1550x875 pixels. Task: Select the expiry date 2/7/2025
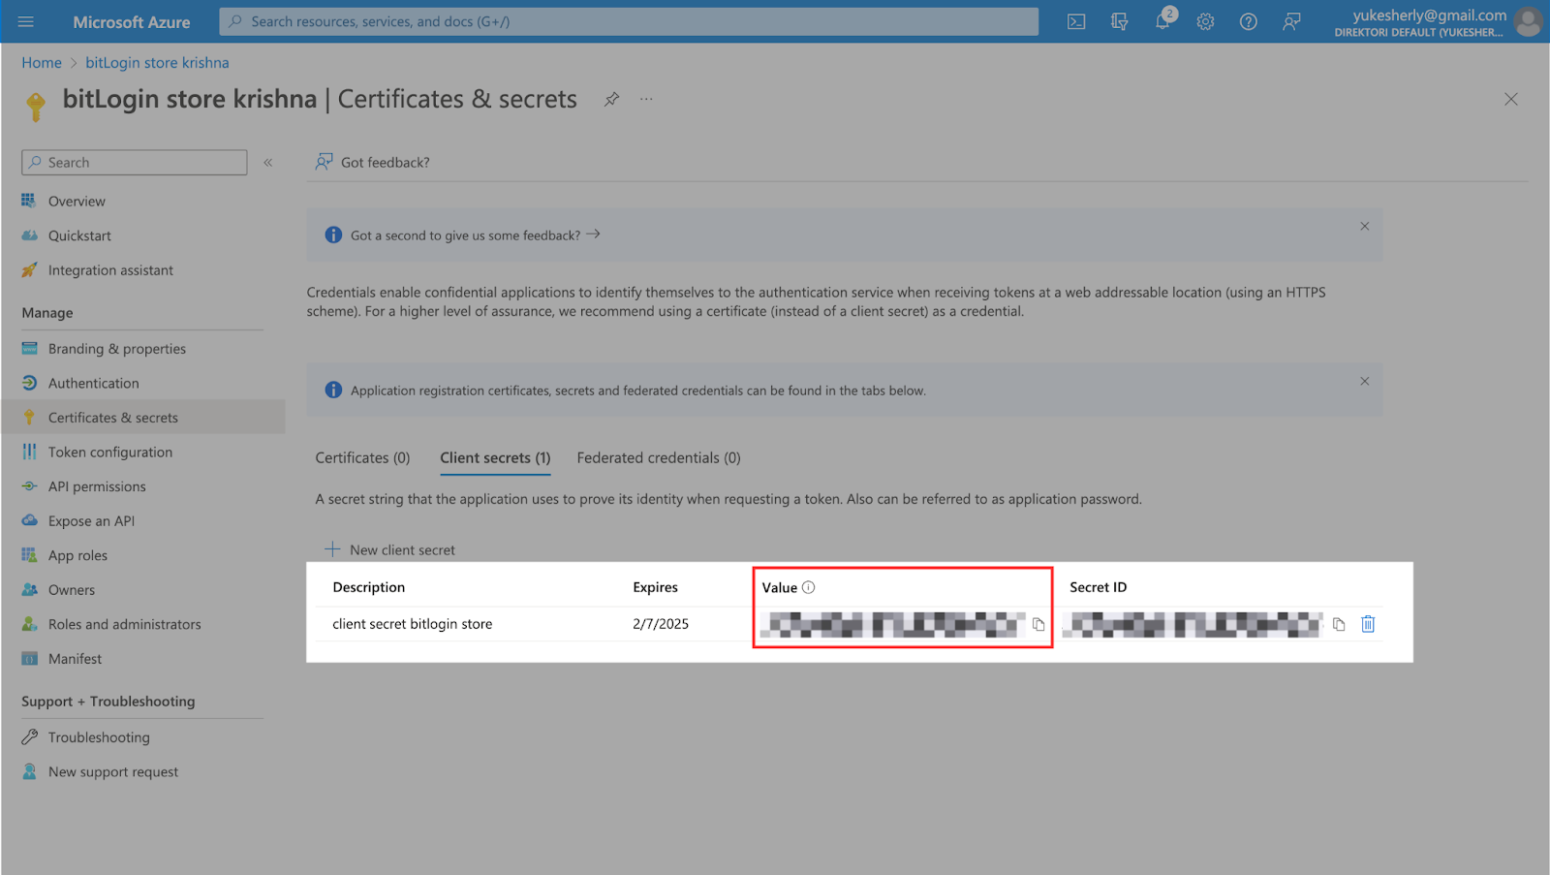click(x=661, y=624)
